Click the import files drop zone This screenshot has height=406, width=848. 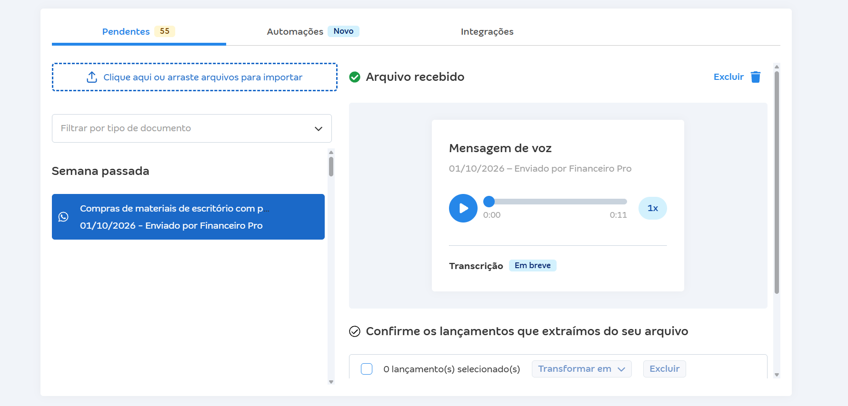pos(195,77)
